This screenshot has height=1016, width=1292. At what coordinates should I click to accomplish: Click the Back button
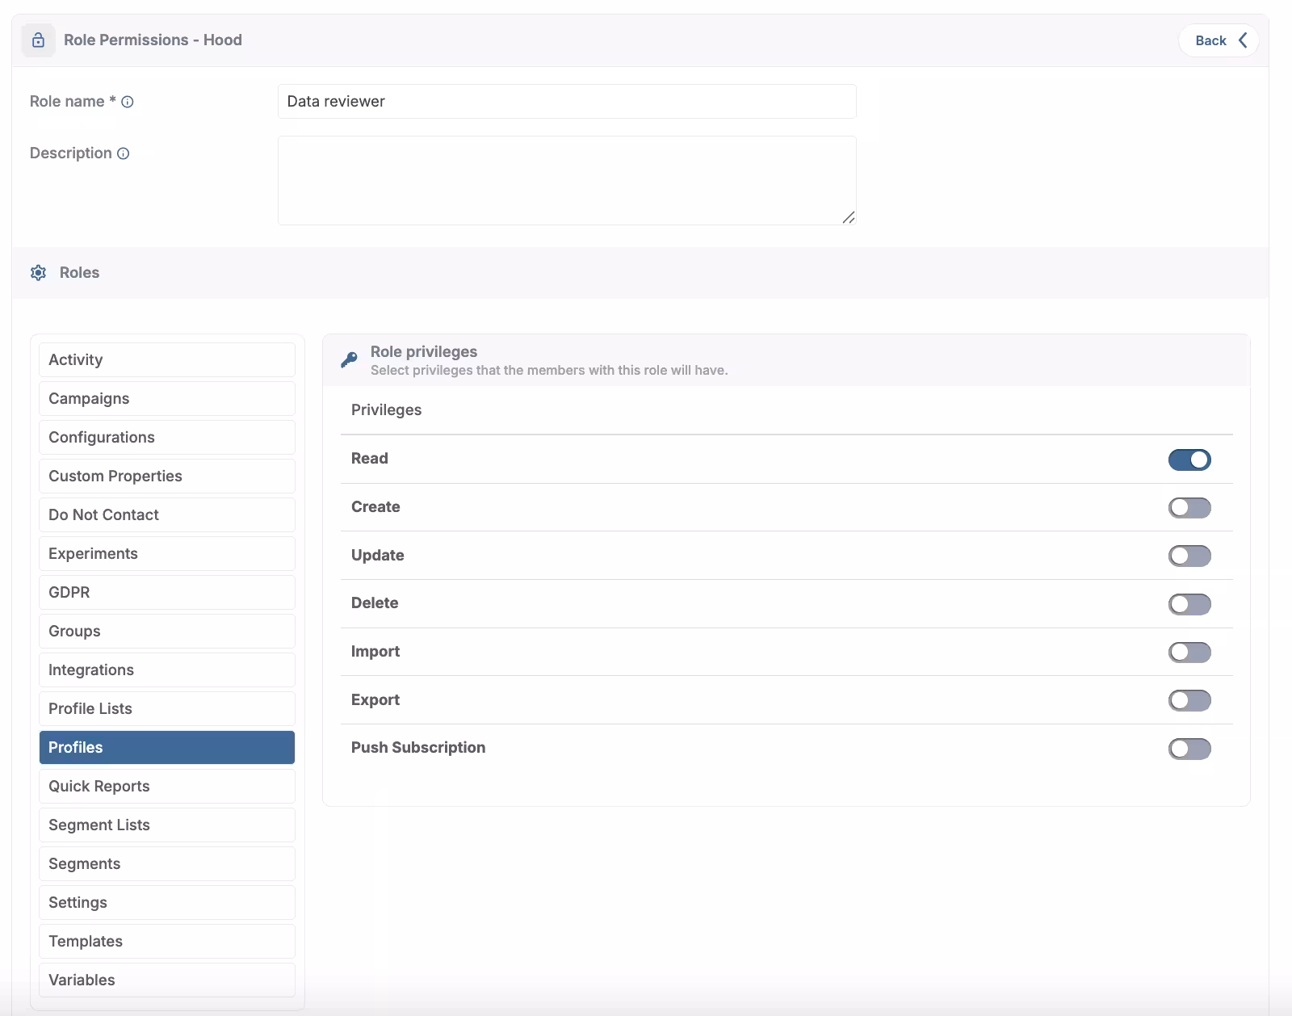[x=1210, y=40]
